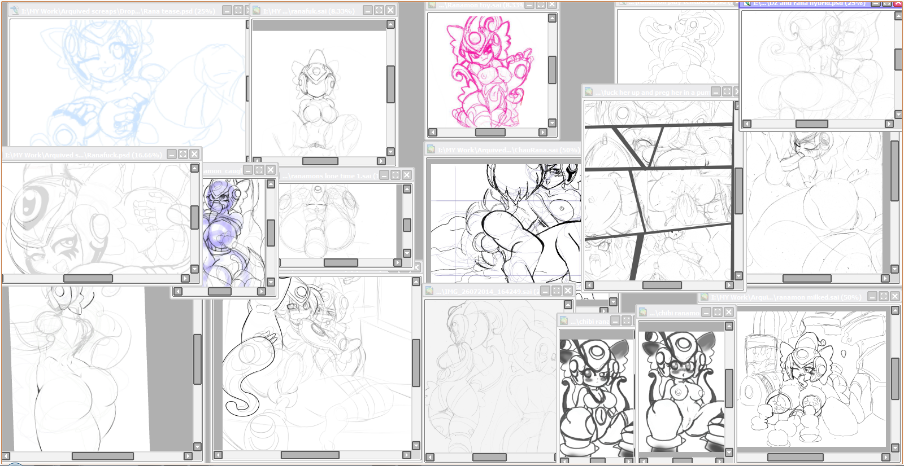Click scroll-down arrow in ranafuk.sai window

[x=390, y=152]
